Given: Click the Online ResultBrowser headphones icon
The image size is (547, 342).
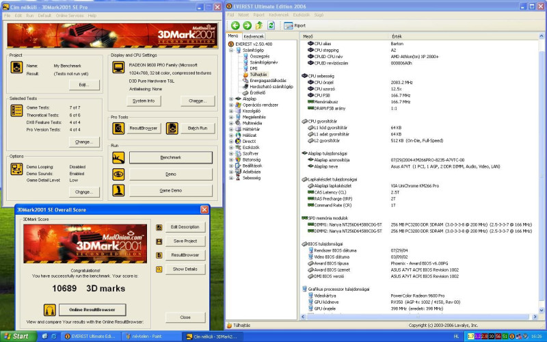Looking at the screenshot, I should click(x=49, y=310).
